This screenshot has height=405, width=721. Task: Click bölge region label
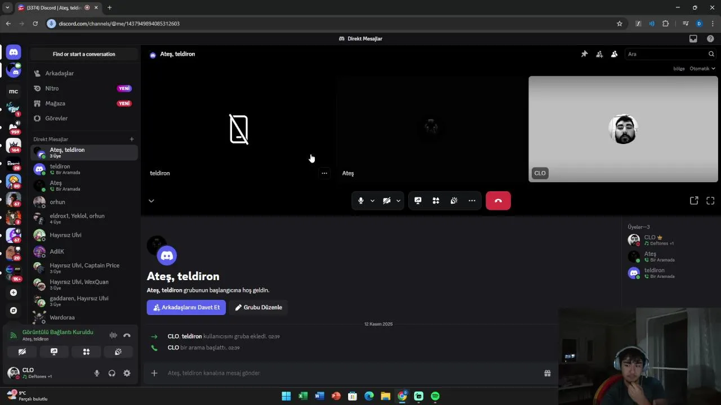click(x=679, y=69)
